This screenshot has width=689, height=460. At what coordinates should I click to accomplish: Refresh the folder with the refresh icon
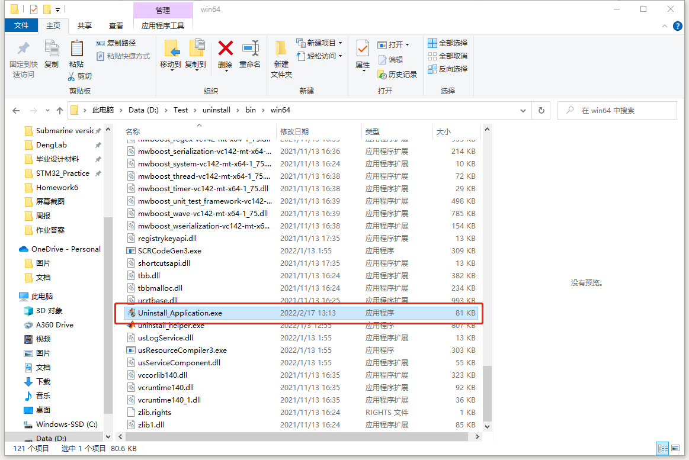(x=541, y=110)
